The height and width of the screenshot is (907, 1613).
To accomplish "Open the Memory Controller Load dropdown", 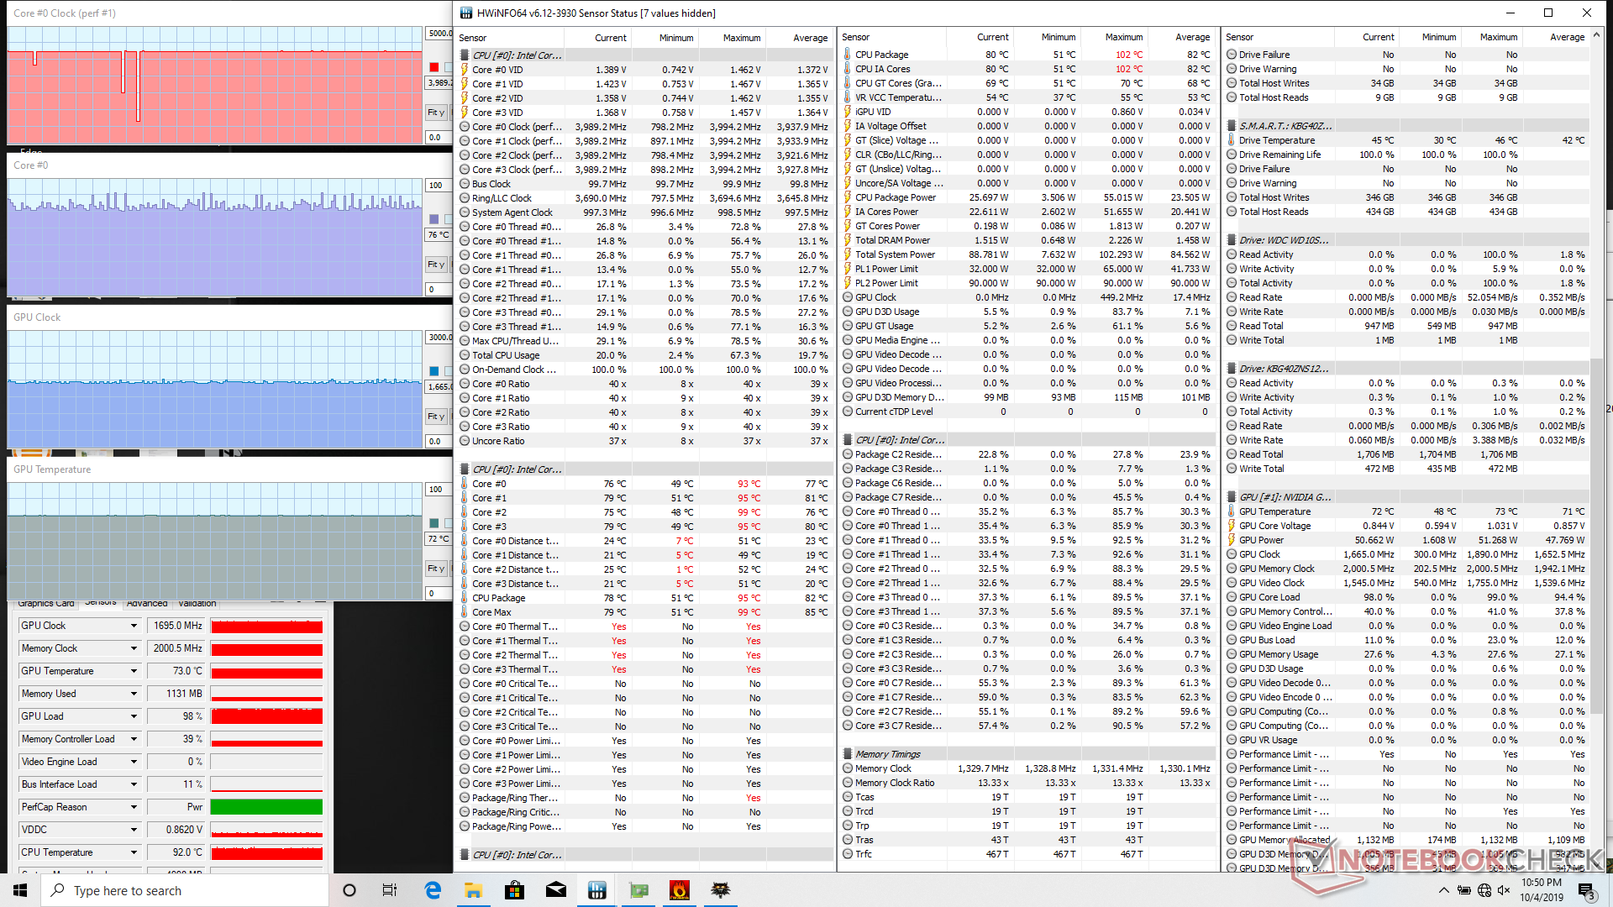I will 134,739.
